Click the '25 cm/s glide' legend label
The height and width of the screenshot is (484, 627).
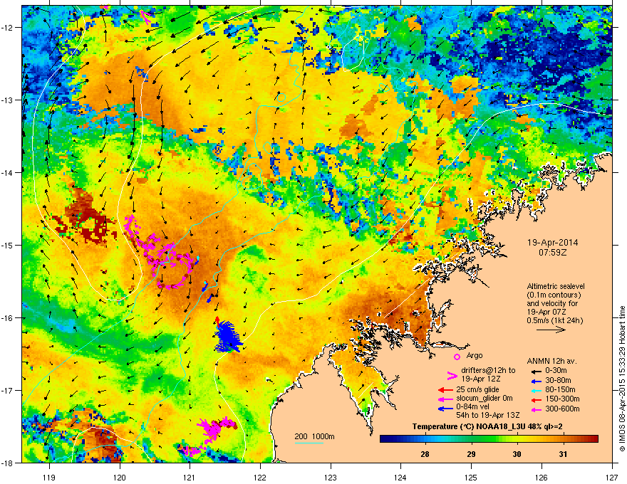click(x=478, y=389)
